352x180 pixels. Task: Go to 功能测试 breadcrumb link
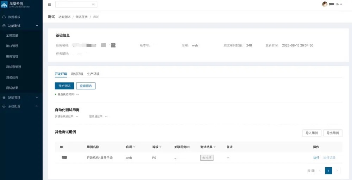(64, 17)
